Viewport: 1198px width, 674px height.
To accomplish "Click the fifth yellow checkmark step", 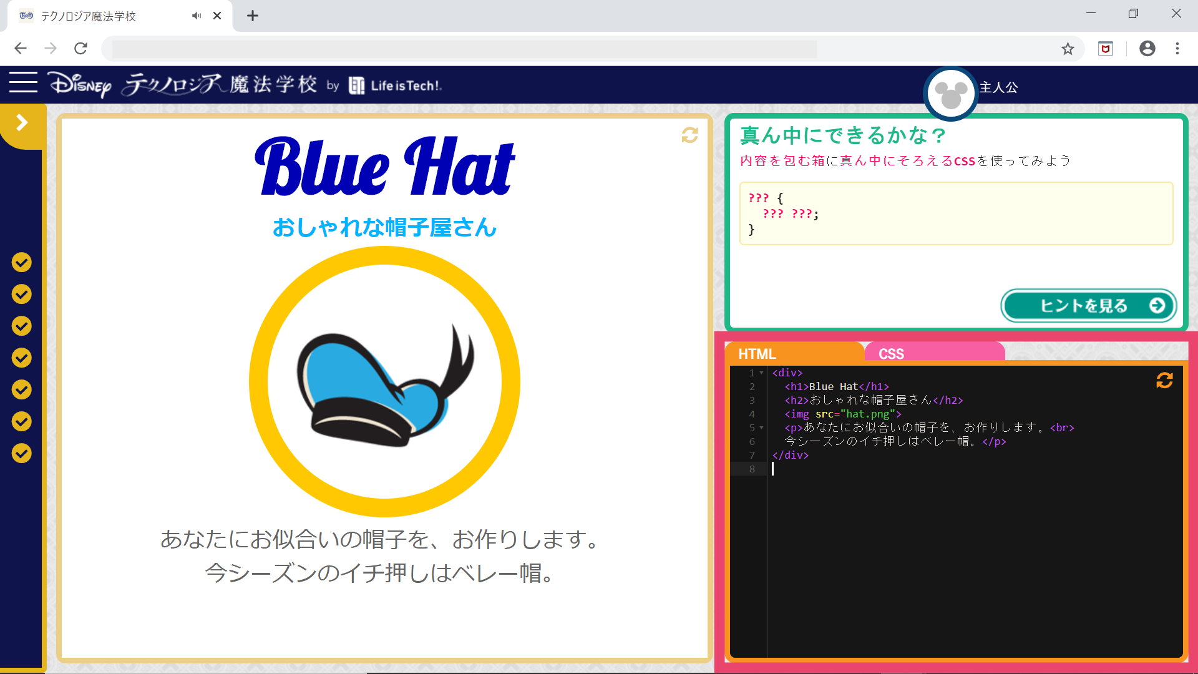I will 22,389.
